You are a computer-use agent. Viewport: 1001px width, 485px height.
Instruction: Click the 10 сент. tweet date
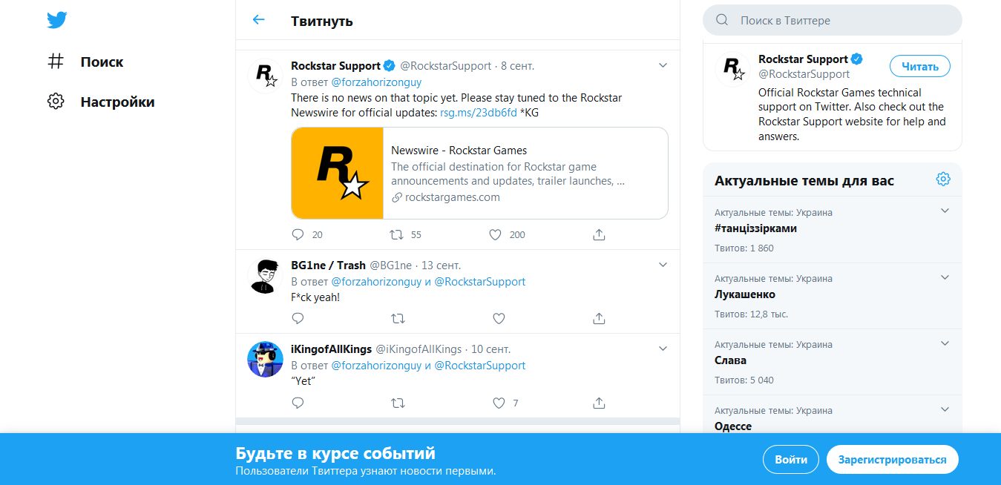pyautogui.click(x=490, y=349)
